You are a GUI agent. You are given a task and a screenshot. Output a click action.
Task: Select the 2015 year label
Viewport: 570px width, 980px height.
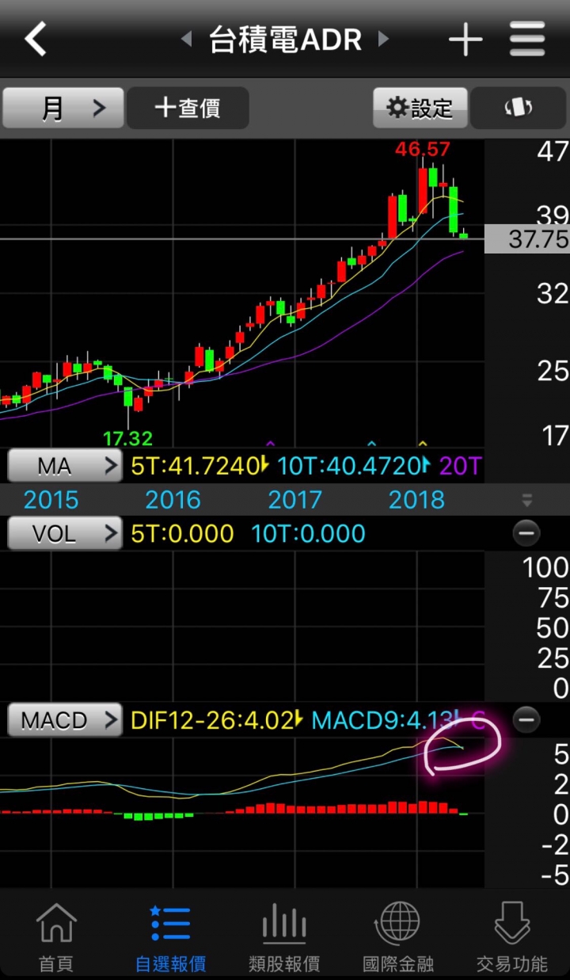[x=51, y=500]
